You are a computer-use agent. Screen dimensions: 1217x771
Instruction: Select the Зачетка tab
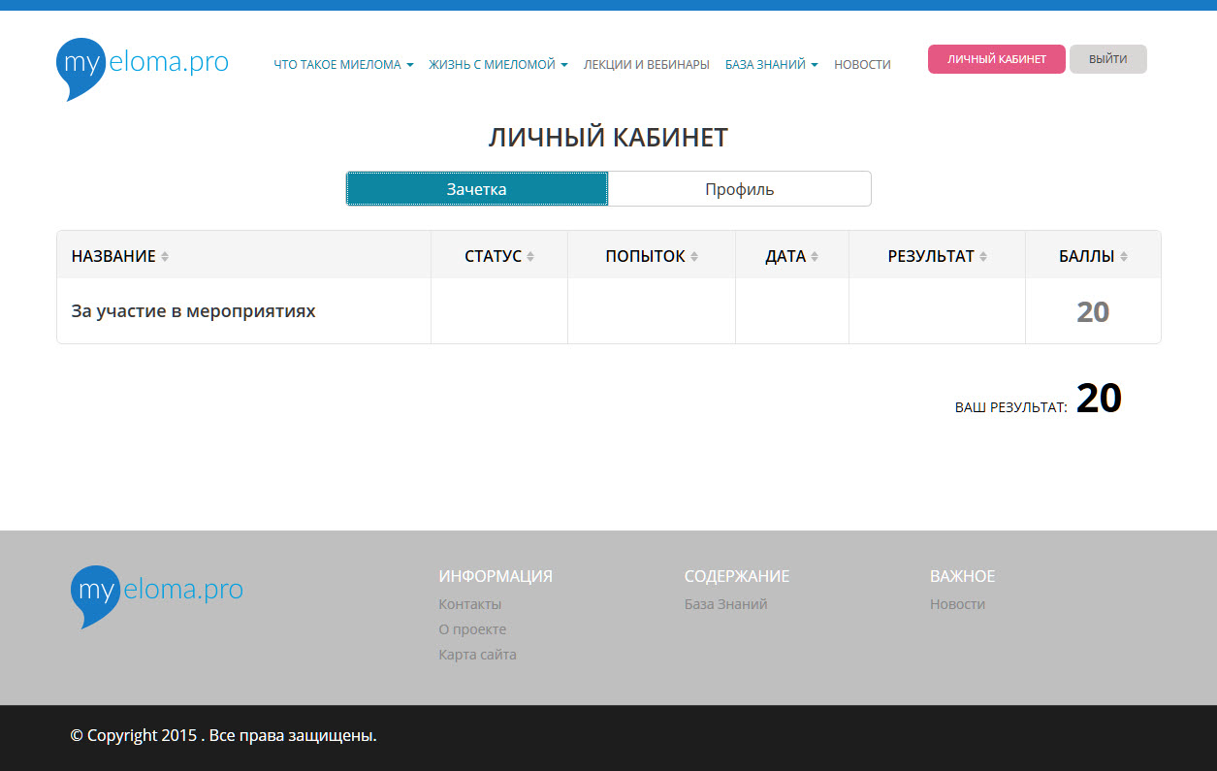(476, 189)
